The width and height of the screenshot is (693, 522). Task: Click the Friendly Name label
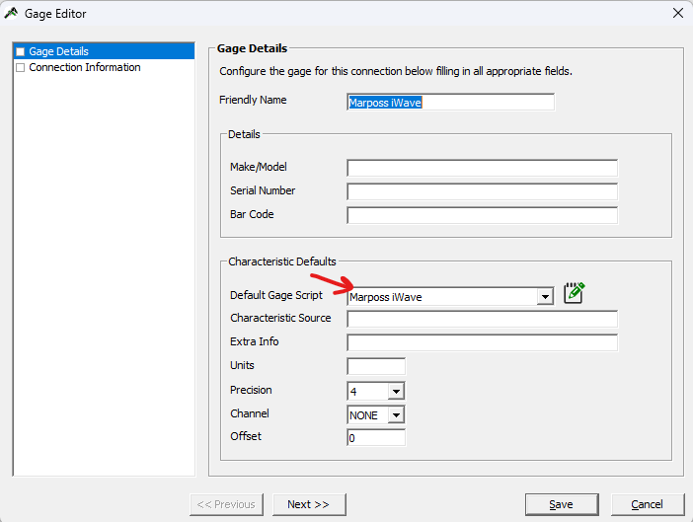pos(253,100)
